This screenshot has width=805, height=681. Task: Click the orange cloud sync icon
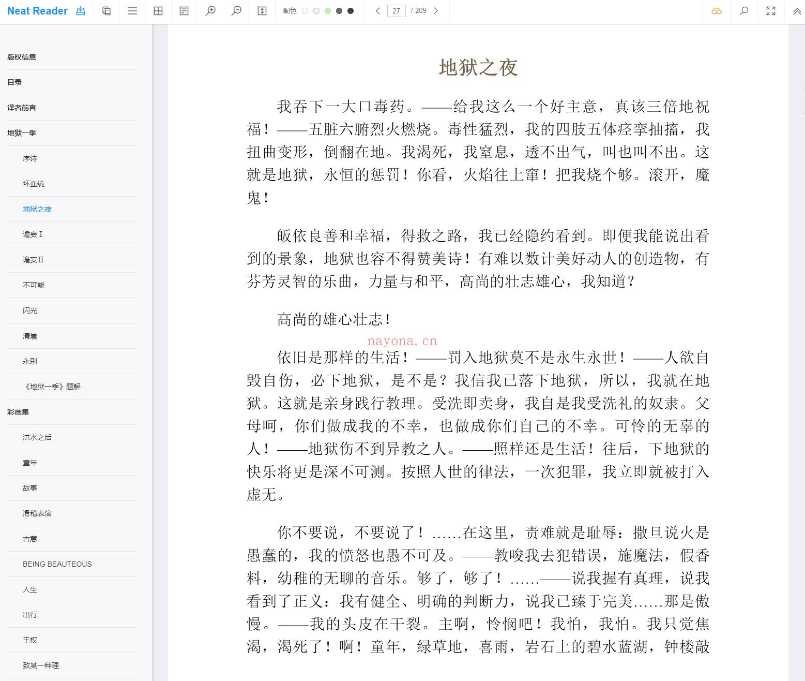pos(717,11)
